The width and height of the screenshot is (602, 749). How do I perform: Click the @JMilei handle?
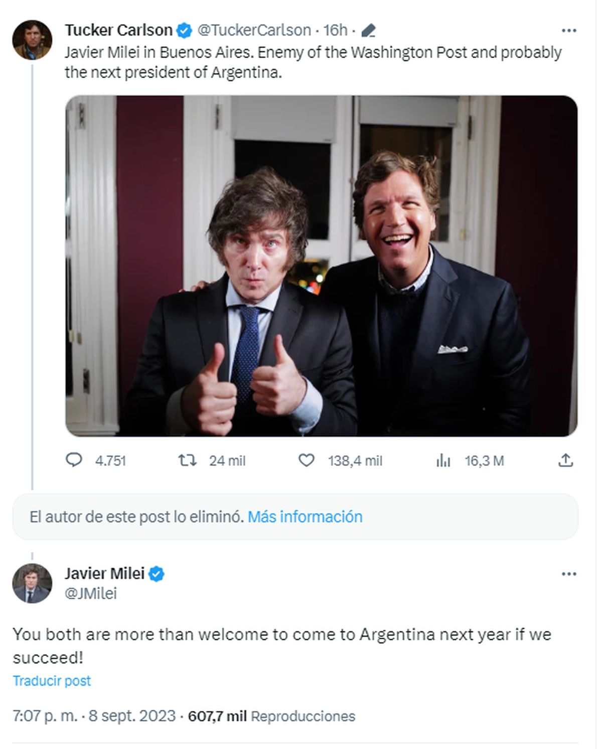tap(91, 594)
